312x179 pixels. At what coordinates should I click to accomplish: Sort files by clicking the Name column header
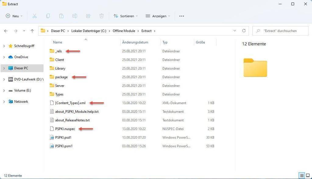[x=57, y=42]
